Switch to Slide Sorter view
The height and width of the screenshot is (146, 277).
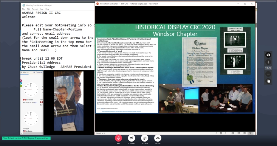click(239, 133)
